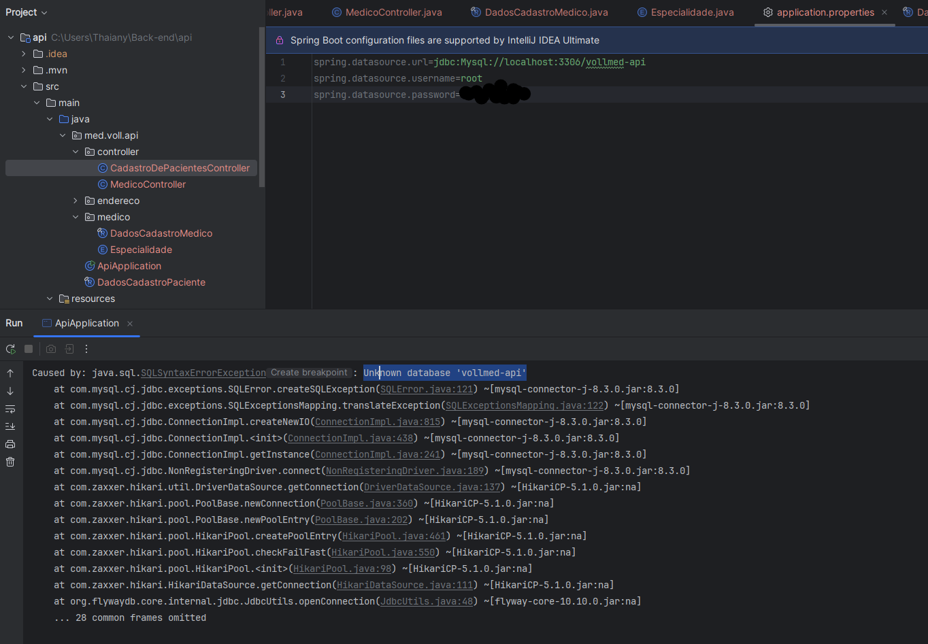Click the CadastroDePacientesController class icon

103,168
